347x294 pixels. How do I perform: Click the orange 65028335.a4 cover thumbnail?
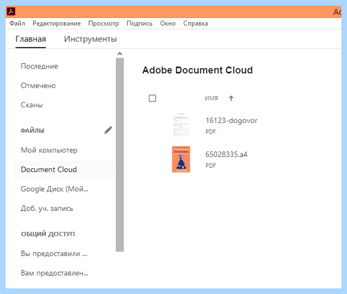point(181,159)
